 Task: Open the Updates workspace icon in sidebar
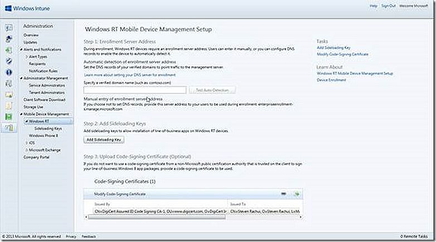[9, 50]
